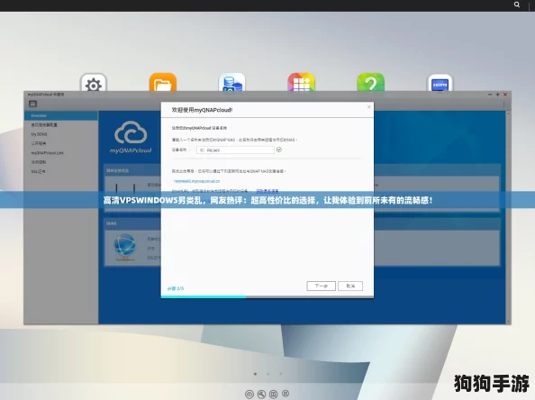Click the blue underlined link after SmartURL line
Image resolution: width=535 pixels, height=400 pixels.
coord(267,191)
